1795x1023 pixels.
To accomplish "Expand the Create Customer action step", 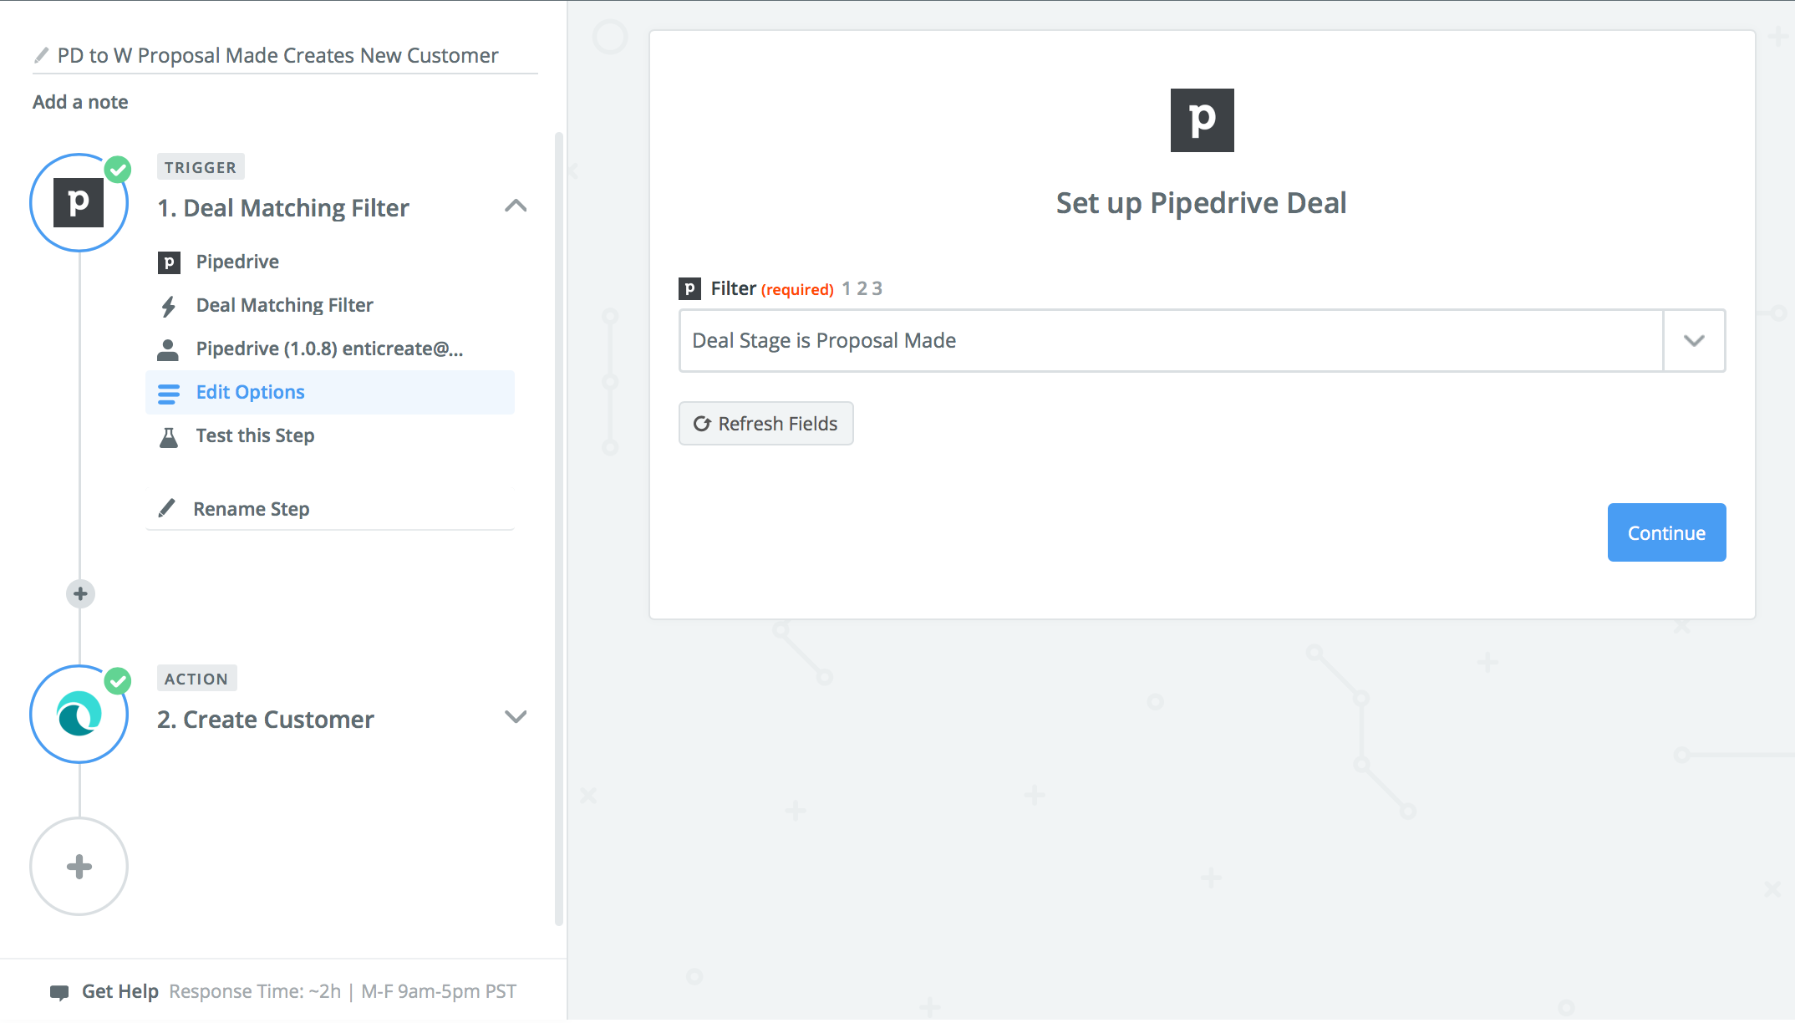I will click(516, 717).
